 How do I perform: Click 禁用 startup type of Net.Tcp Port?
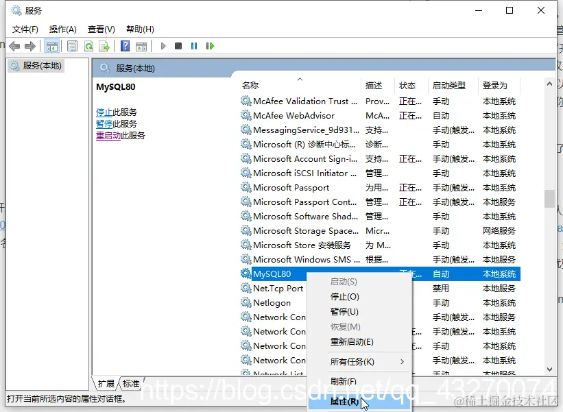click(440, 288)
